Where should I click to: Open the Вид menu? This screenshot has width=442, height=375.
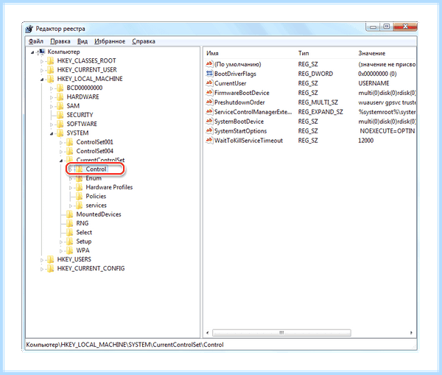83,41
